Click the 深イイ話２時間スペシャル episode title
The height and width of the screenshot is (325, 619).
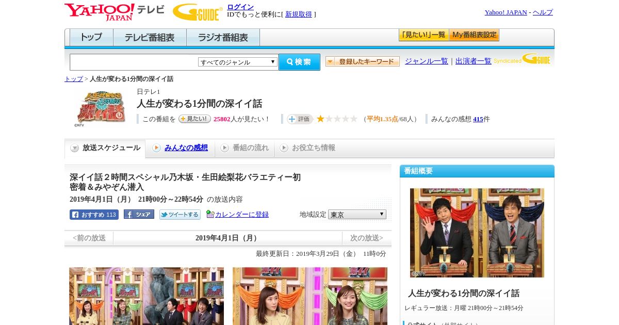185,182
